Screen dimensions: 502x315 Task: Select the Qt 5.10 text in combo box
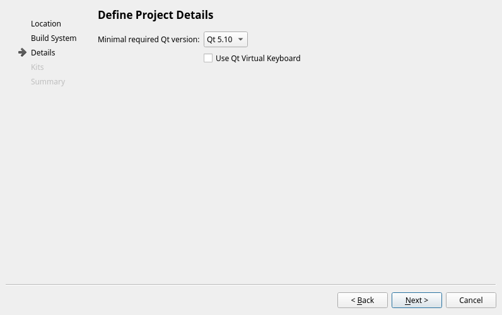pyautogui.click(x=219, y=40)
